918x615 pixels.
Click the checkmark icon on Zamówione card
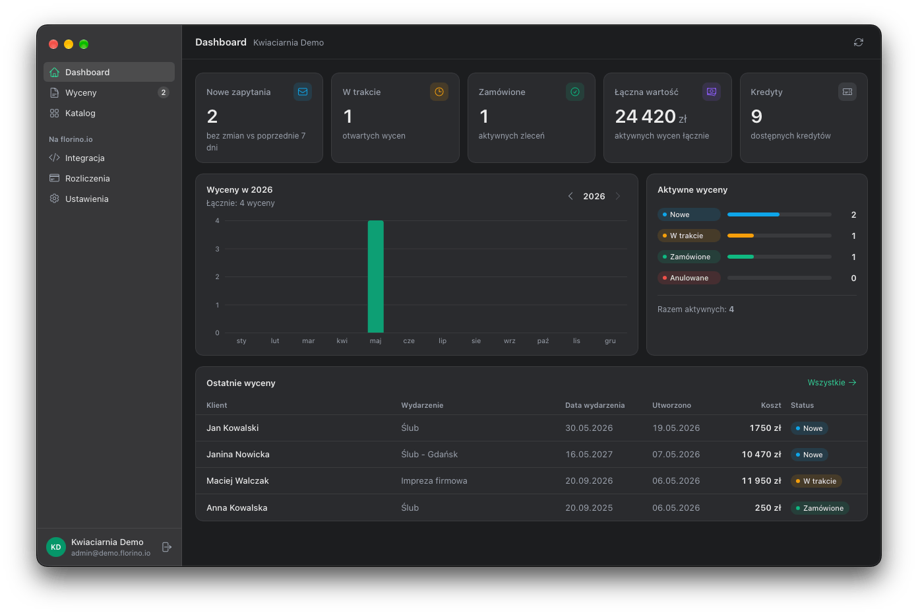[x=575, y=92]
